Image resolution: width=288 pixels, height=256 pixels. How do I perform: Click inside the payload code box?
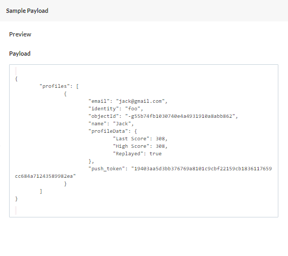click(143, 141)
